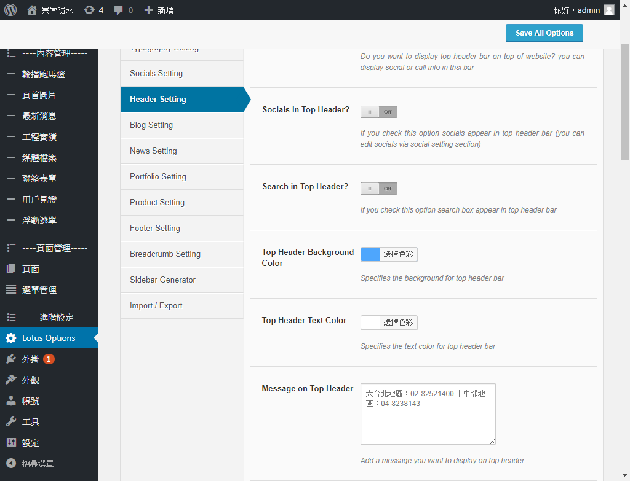Click the user icon beside 帳號

click(11, 401)
